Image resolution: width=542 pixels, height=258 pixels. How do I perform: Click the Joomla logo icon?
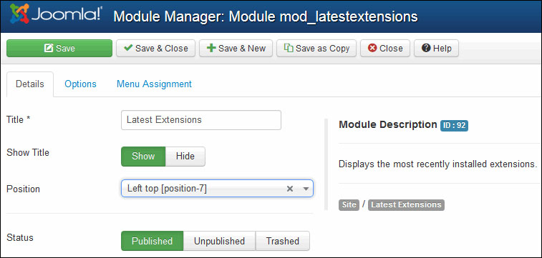[20, 14]
